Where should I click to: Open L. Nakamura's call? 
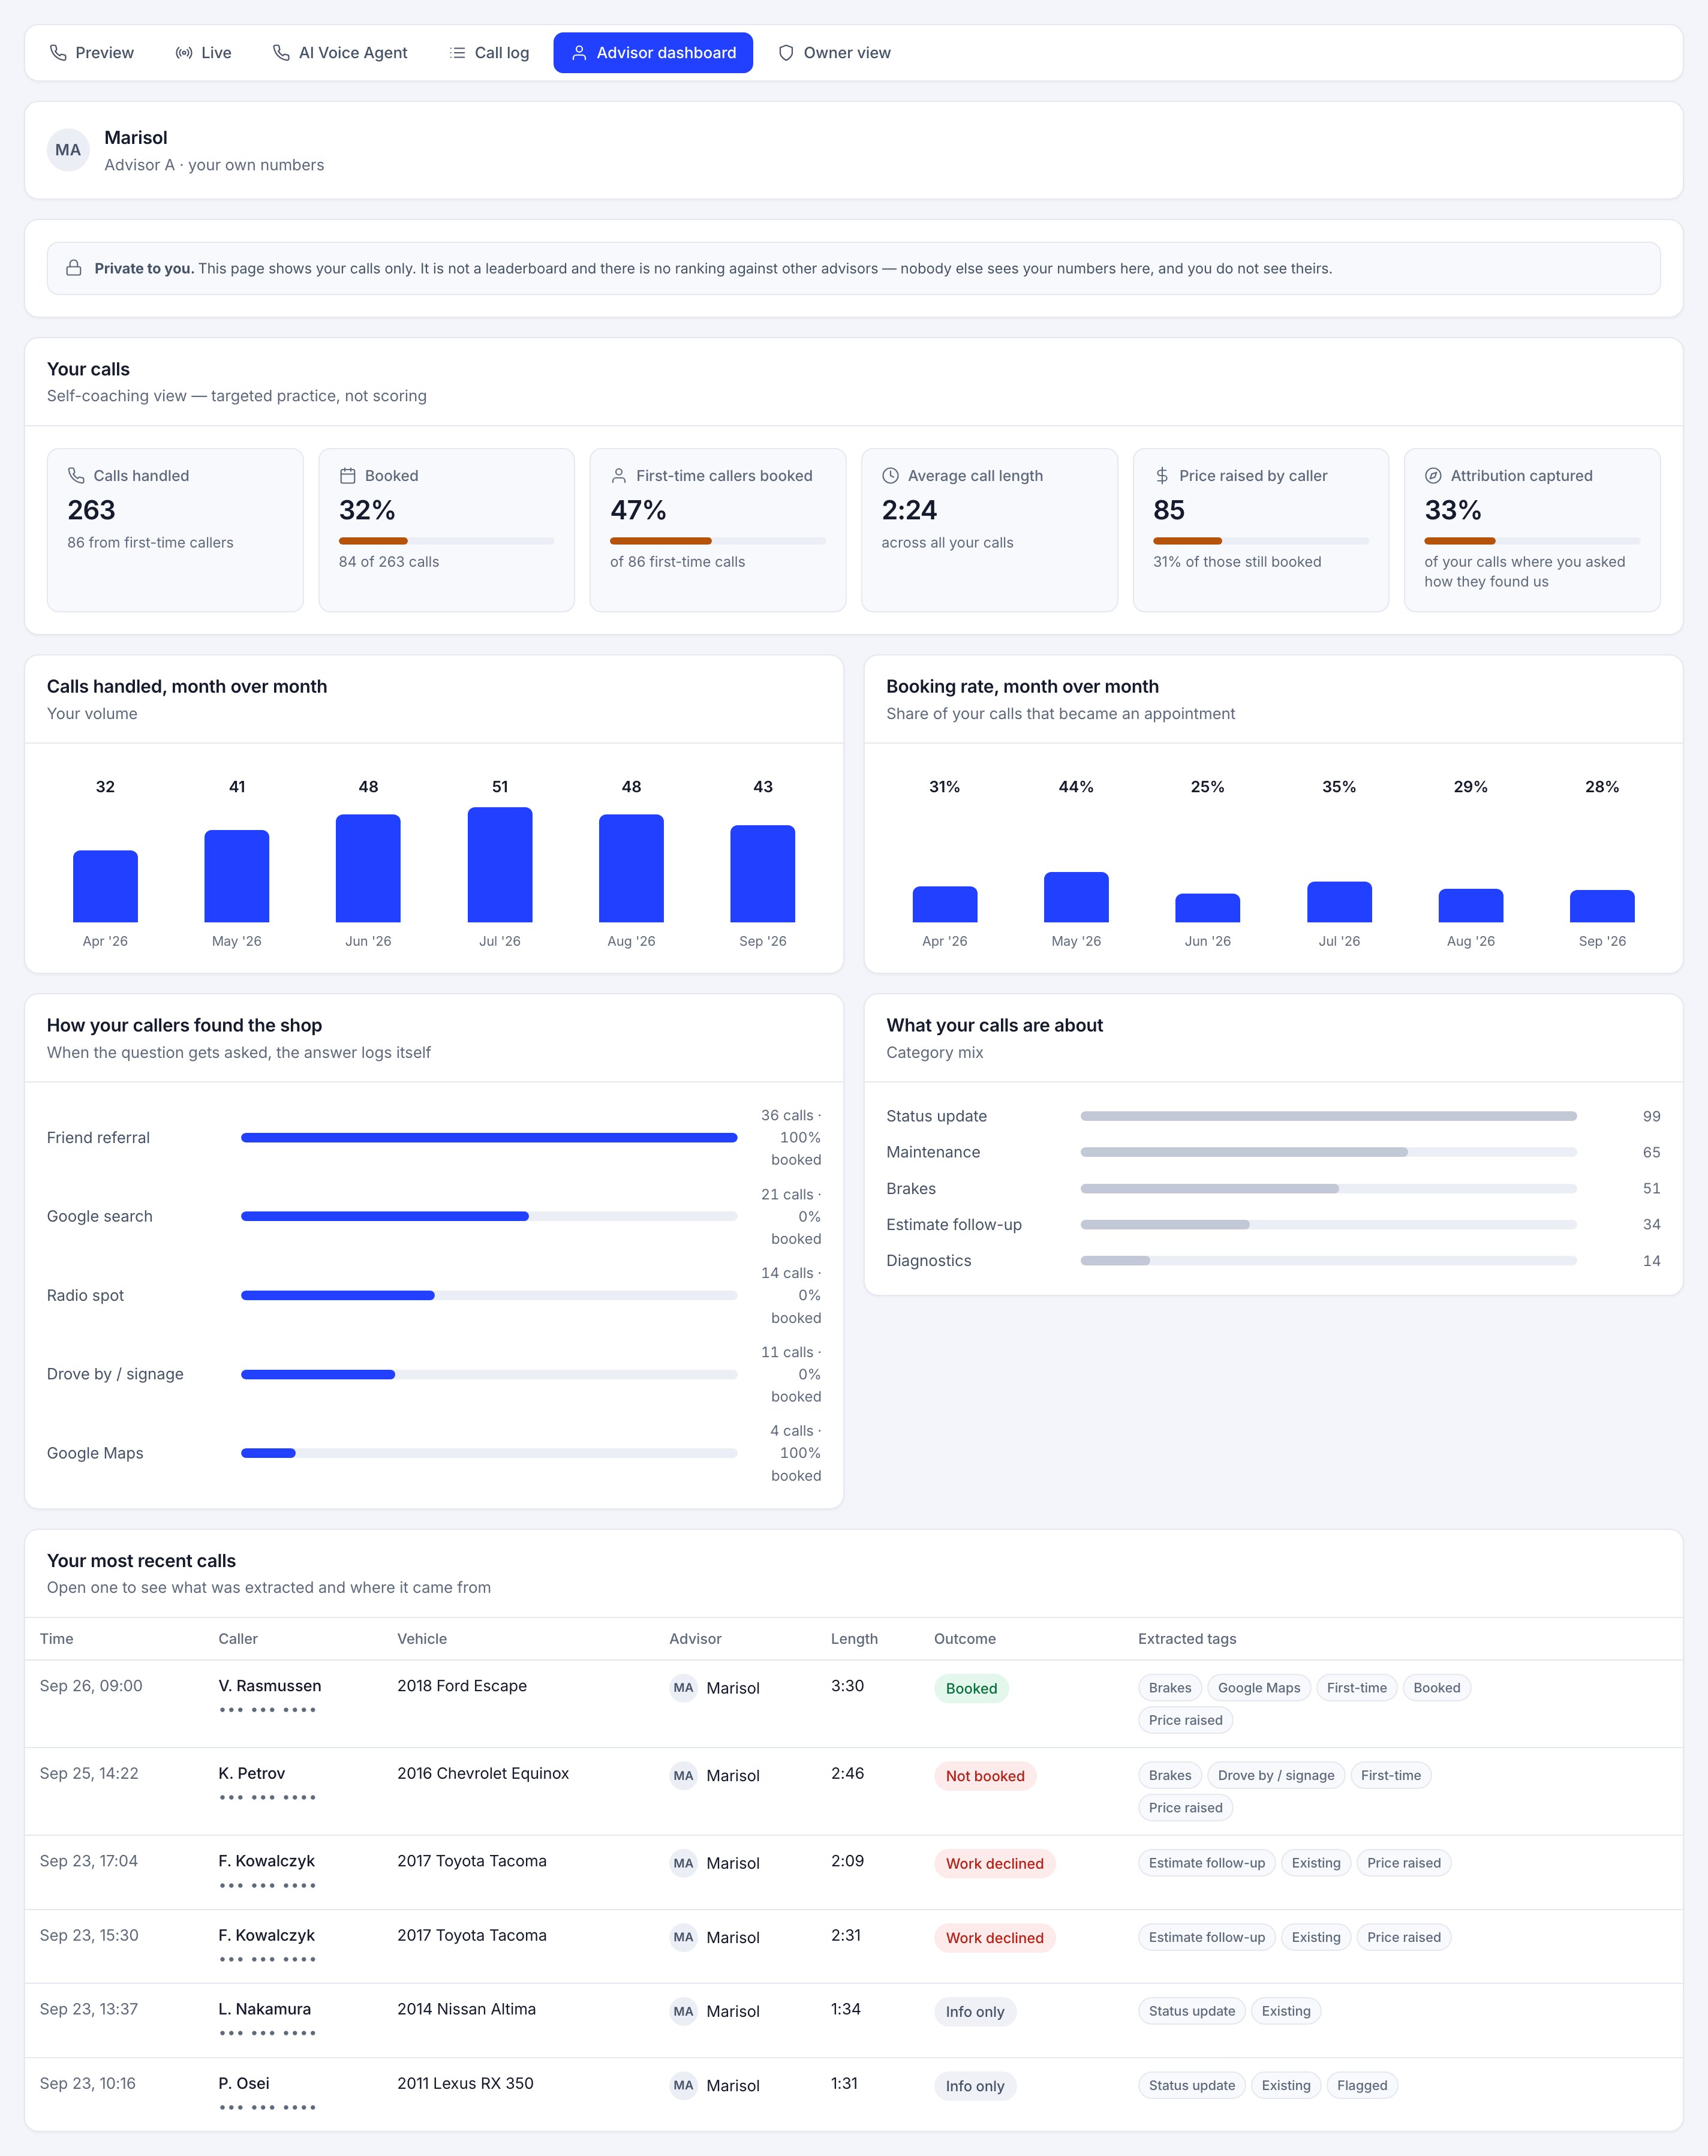point(854,2020)
